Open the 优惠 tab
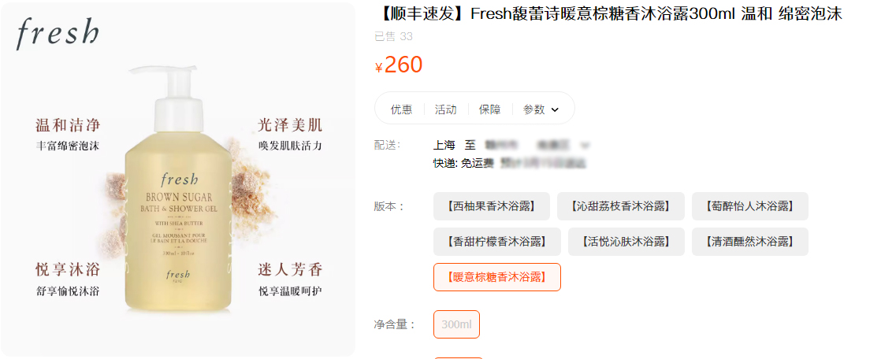 [x=401, y=109]
